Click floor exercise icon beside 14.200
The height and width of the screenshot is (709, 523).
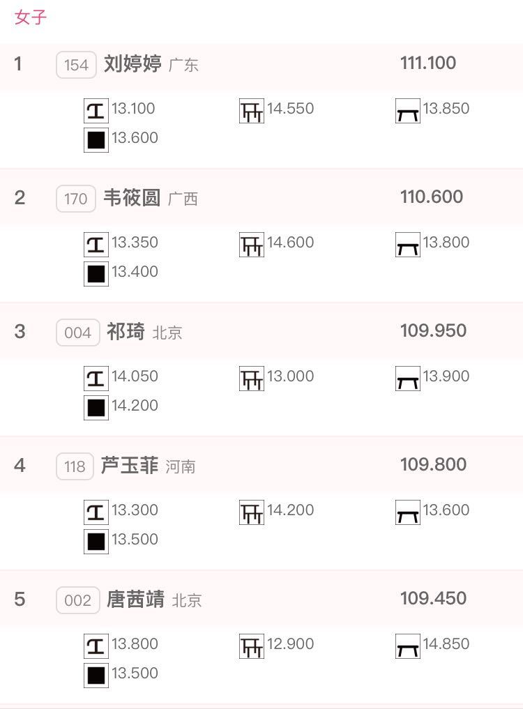(96, 408)
